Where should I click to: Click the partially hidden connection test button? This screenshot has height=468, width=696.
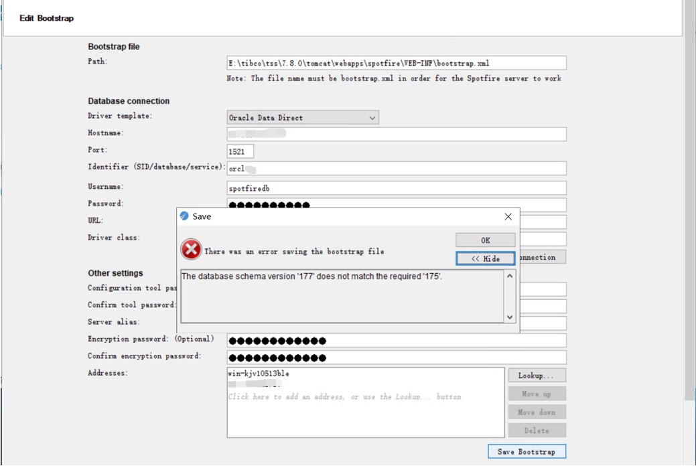[x=543, y=257]
